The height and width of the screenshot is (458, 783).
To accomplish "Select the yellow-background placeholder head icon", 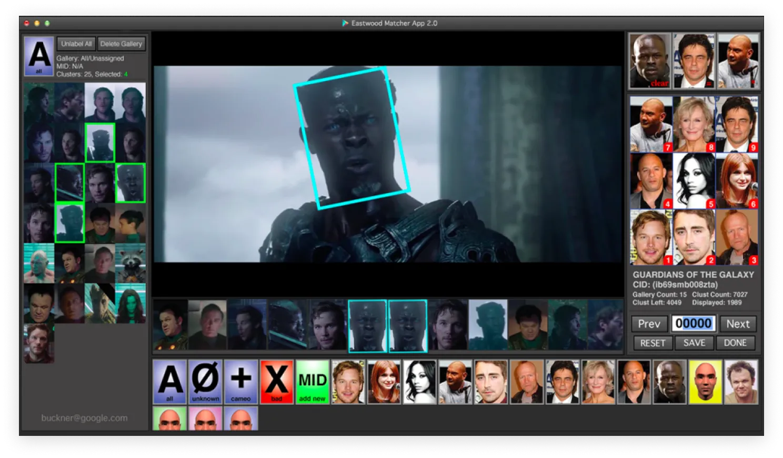I will click(x=705, y=382).
